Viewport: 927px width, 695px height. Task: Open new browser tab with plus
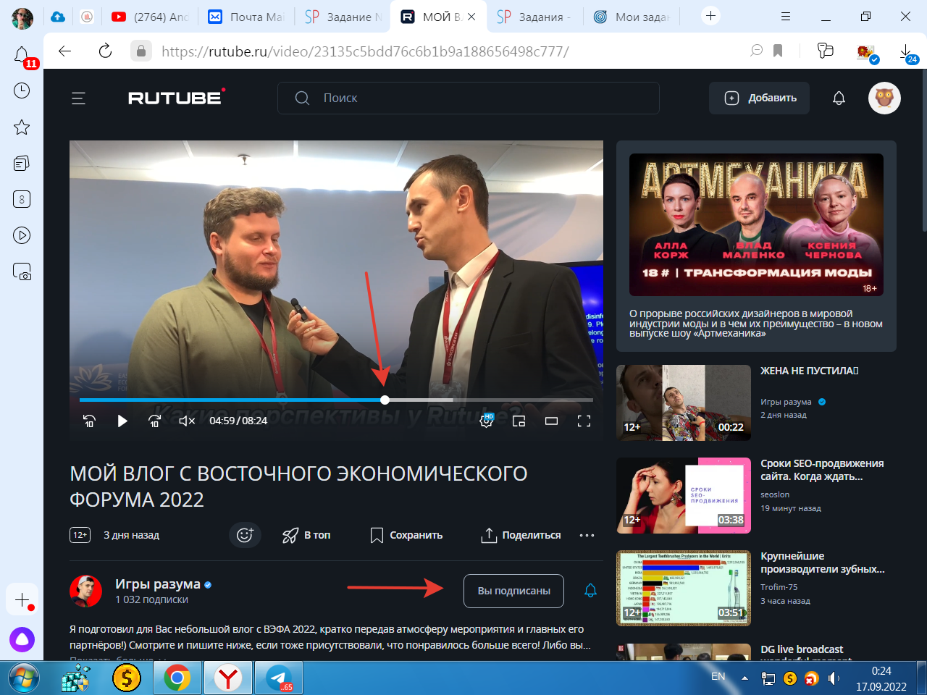[x=711, y=16]
